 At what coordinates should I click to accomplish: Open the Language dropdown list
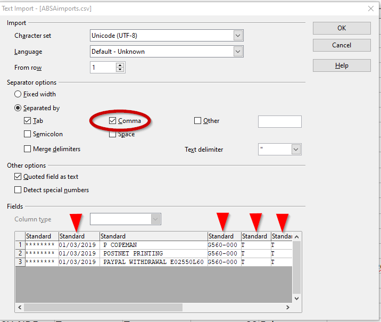click(x=238, y=52)
